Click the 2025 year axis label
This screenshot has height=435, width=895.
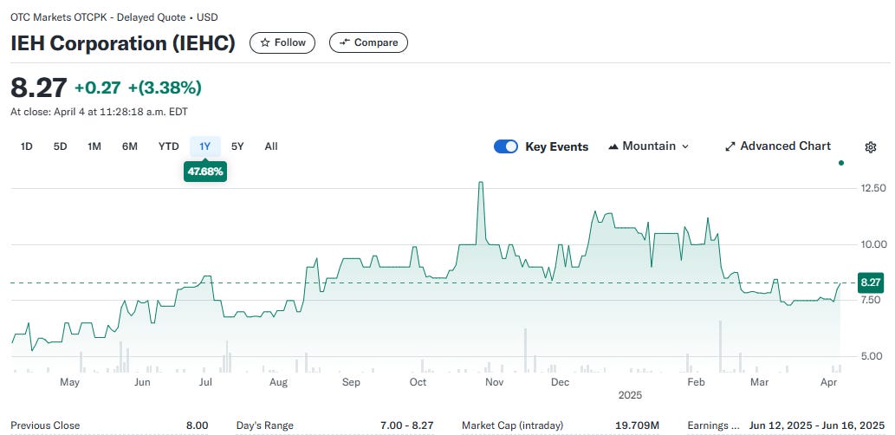click(x=630, y=395)
